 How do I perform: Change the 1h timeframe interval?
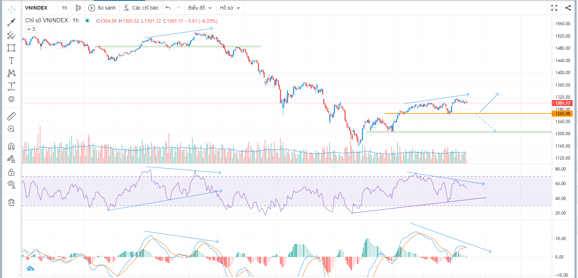64,8
